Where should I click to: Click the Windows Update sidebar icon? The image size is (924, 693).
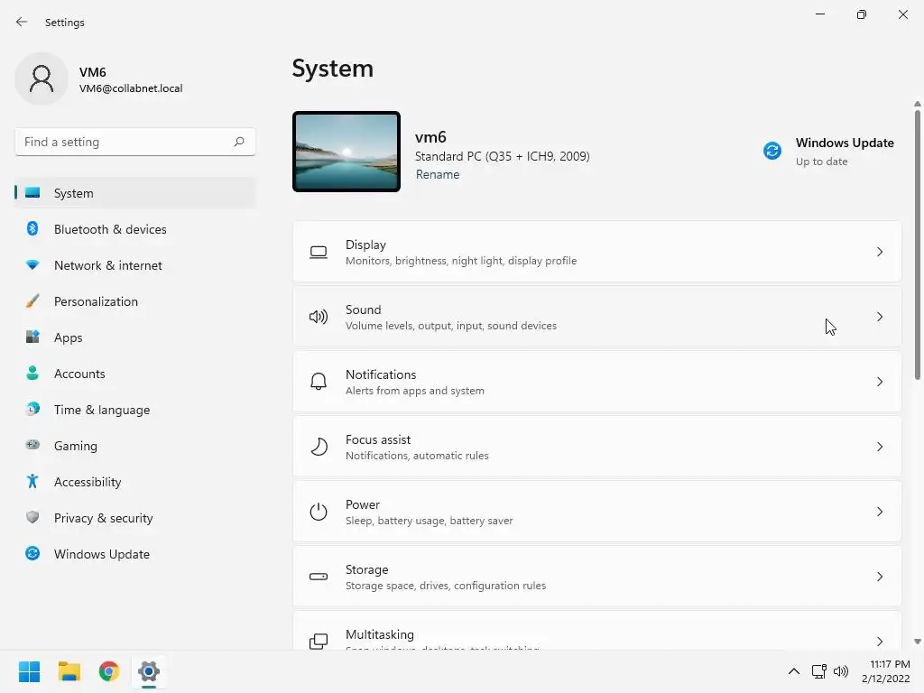[32, 553]
